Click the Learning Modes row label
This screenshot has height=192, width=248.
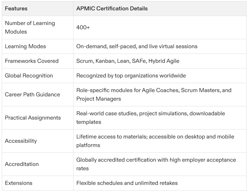pyautogui.click(x=25, y=46)
